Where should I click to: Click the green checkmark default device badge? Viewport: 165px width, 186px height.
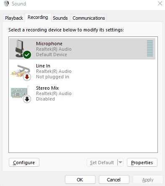(x=27, y=54)
